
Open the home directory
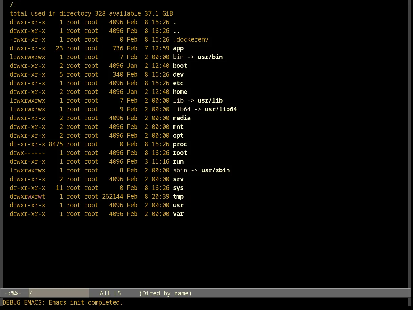(x=180, y=92)
